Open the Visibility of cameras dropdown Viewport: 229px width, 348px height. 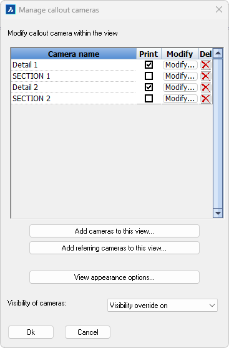pyautogui.click(x=162, y=306)
